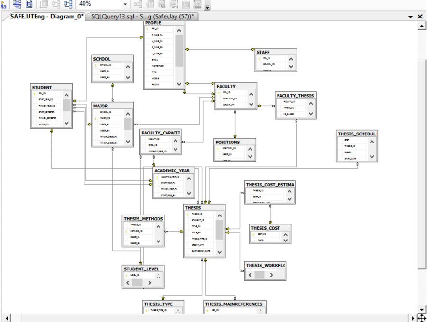Open the 40% zoom dropdown arrow
The height and width of the screenshot is (322, 427).
point(125,4)
